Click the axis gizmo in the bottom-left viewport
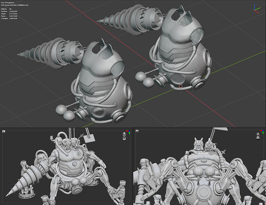 [x=129, y=132]
